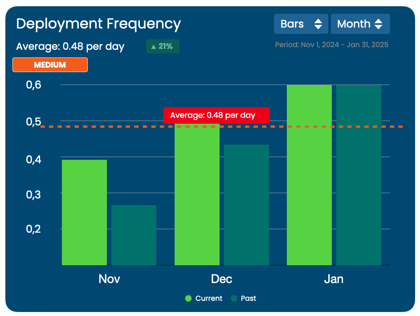Image resolution: width=420 pixels, height=316 pixels.
Task: Click the MEDIUM rating badge
Action: pos(50,65)
